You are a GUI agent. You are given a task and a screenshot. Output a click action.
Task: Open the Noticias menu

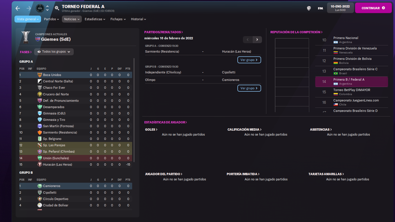72,19
